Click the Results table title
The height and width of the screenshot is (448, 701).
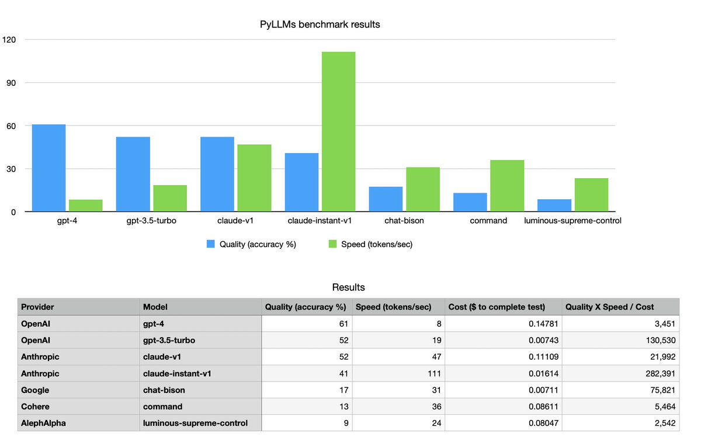[x=348, y=287]
